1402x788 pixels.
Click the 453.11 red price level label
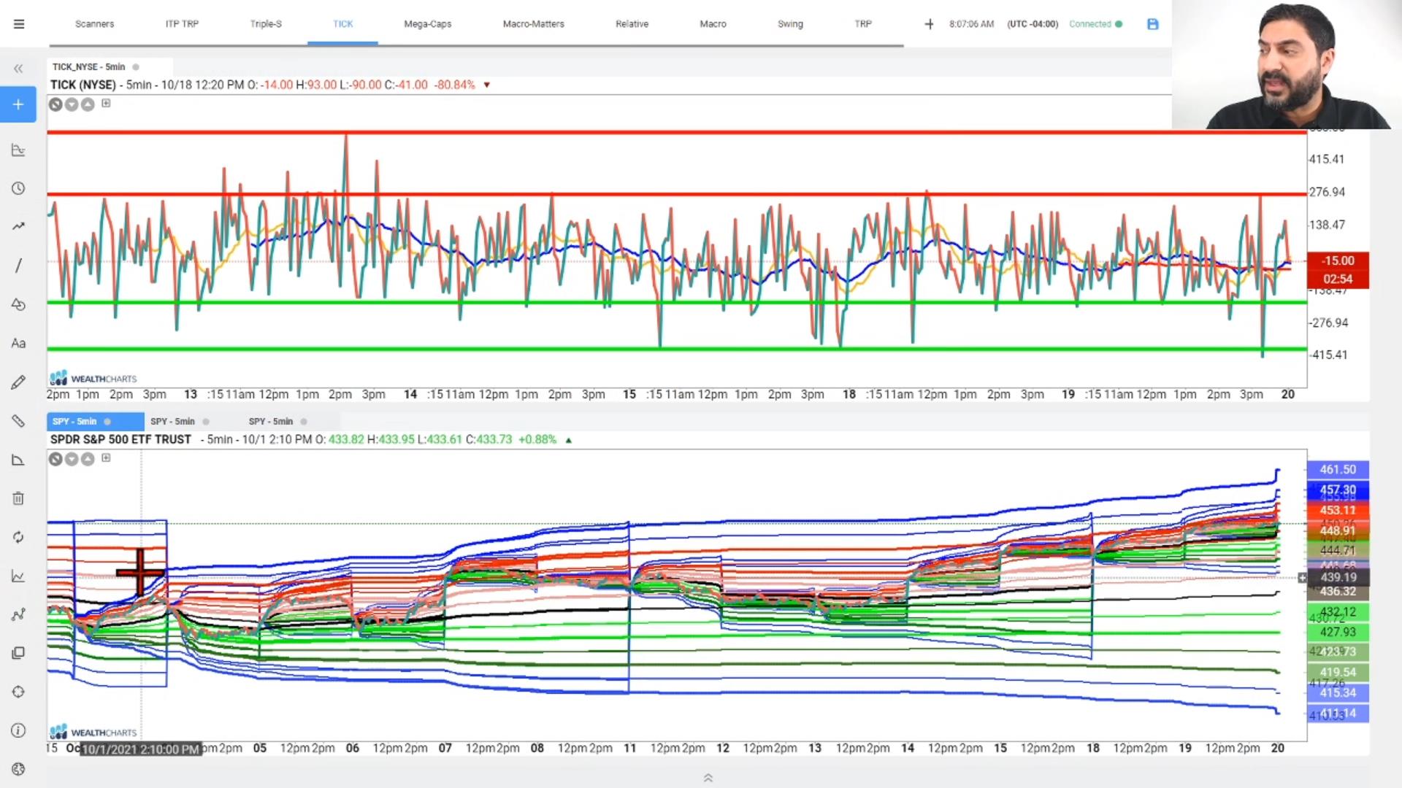click(x=1338, y=511)
